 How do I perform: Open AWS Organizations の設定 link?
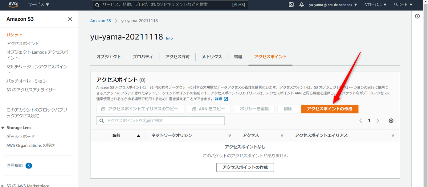click(x=31, y=145)
